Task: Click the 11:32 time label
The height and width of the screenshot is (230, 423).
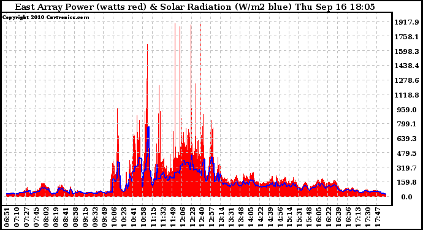Action: tap(164, 217)
